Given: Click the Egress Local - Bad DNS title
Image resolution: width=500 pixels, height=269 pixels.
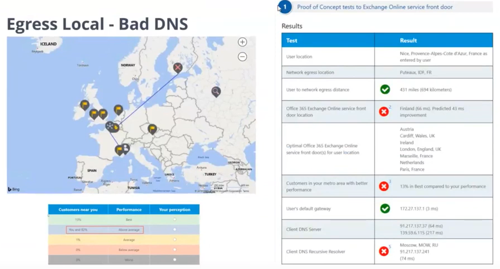Looking at the screenshot, I should [x=97, y=24].
